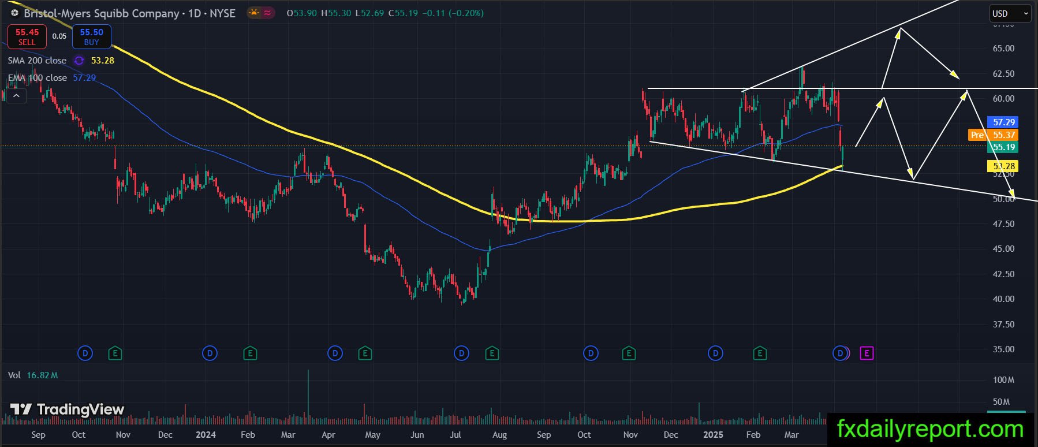Select the Vol indicator legend
The height and width of the screenshot is (447, 1038).
click(14, 375)
